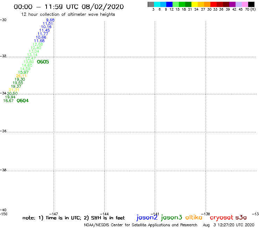259x228 pixels.
Task: Select the 0604 pass time label
Action: (x=23, y=101)
